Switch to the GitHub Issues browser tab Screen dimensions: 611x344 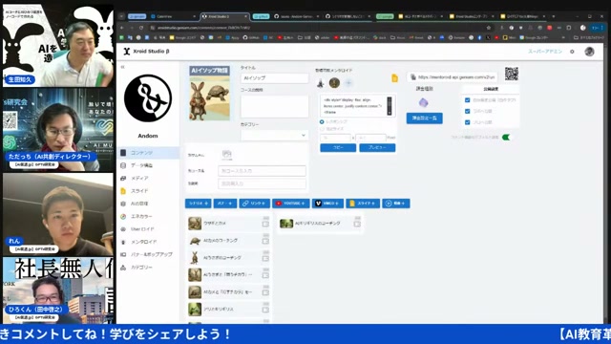click(296, 16)
